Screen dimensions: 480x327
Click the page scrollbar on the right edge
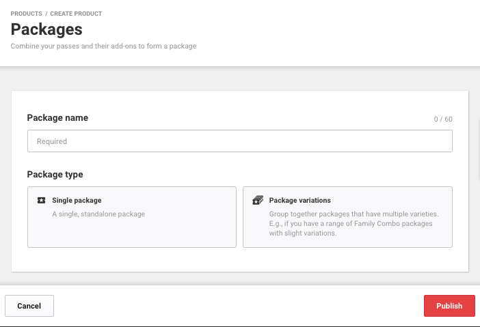pos(479,150)
